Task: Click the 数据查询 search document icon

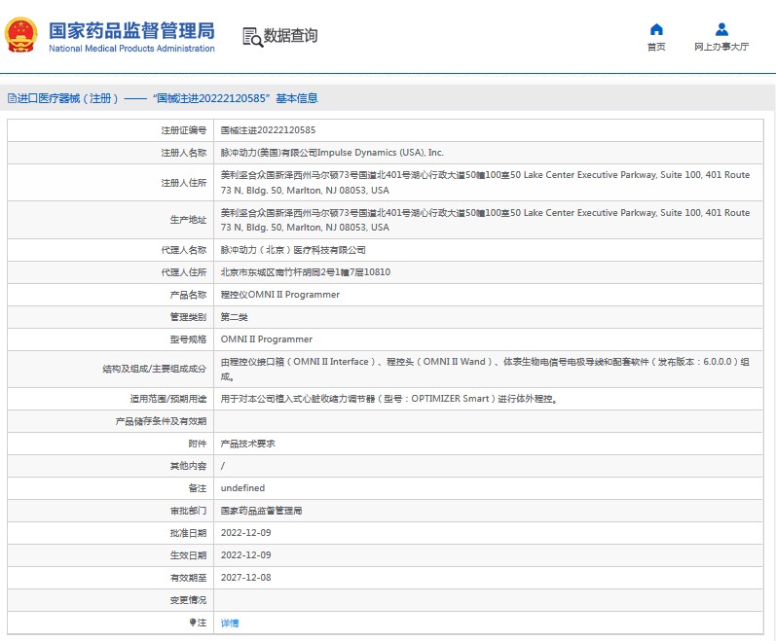Action: pos(252,37)
